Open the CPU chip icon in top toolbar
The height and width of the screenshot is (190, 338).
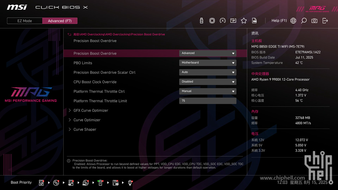tap(212, 21)
